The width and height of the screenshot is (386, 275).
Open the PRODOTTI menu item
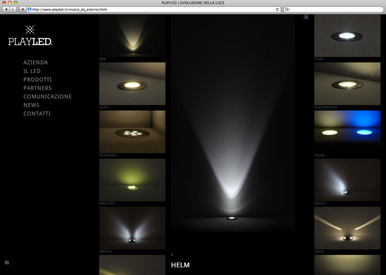click(x=37, y=80)
